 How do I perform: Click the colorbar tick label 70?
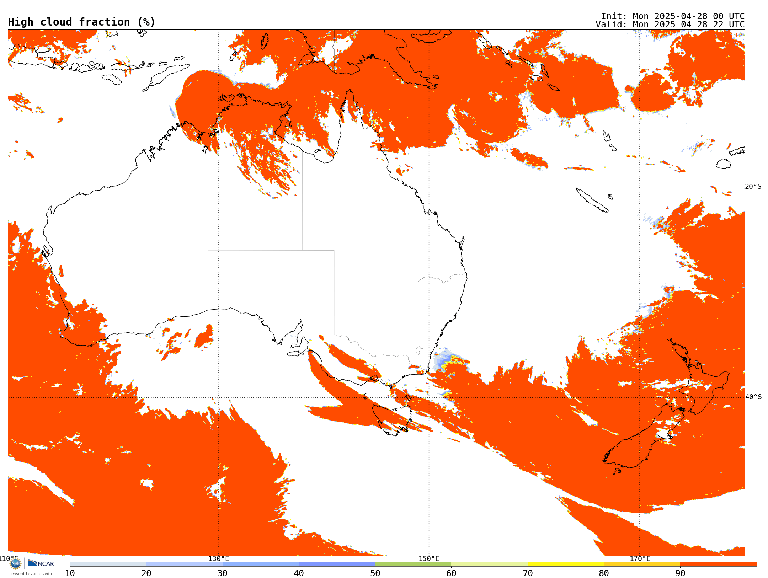click(528, 573)
